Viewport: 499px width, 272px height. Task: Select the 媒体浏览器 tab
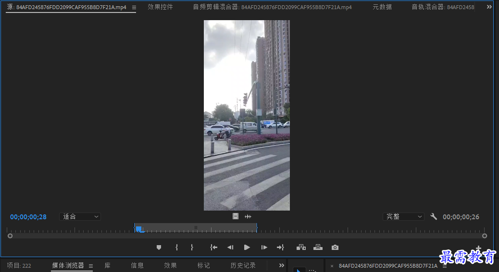pyautogui.click(x=68, y=265)
